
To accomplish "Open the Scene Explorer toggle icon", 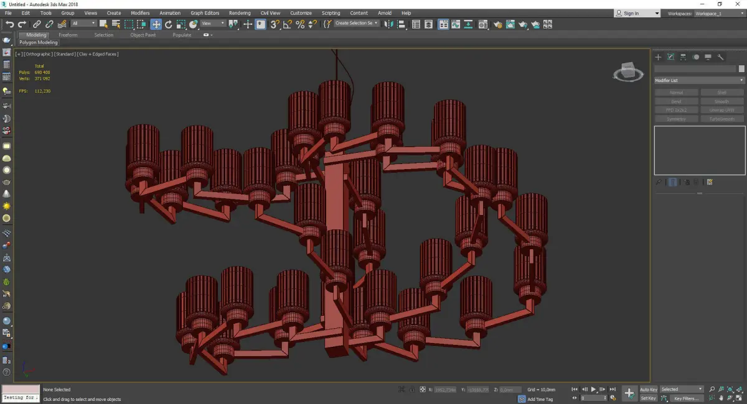I will coord(416,24).
